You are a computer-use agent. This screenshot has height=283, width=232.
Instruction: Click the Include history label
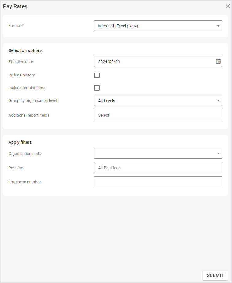(x=21, y=75)
